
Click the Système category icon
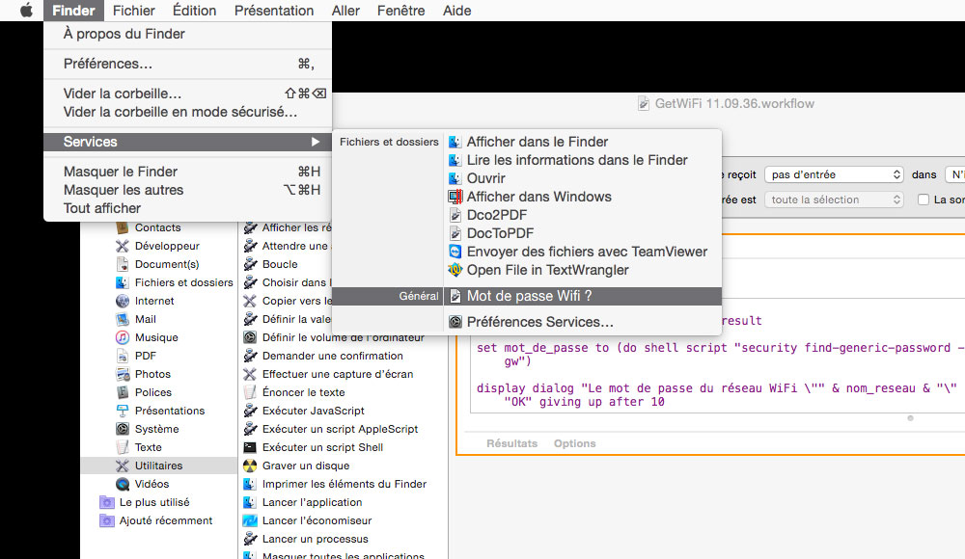point(123,429)
